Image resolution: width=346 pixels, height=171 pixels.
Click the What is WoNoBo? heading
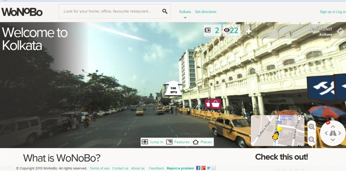point(62,158)
